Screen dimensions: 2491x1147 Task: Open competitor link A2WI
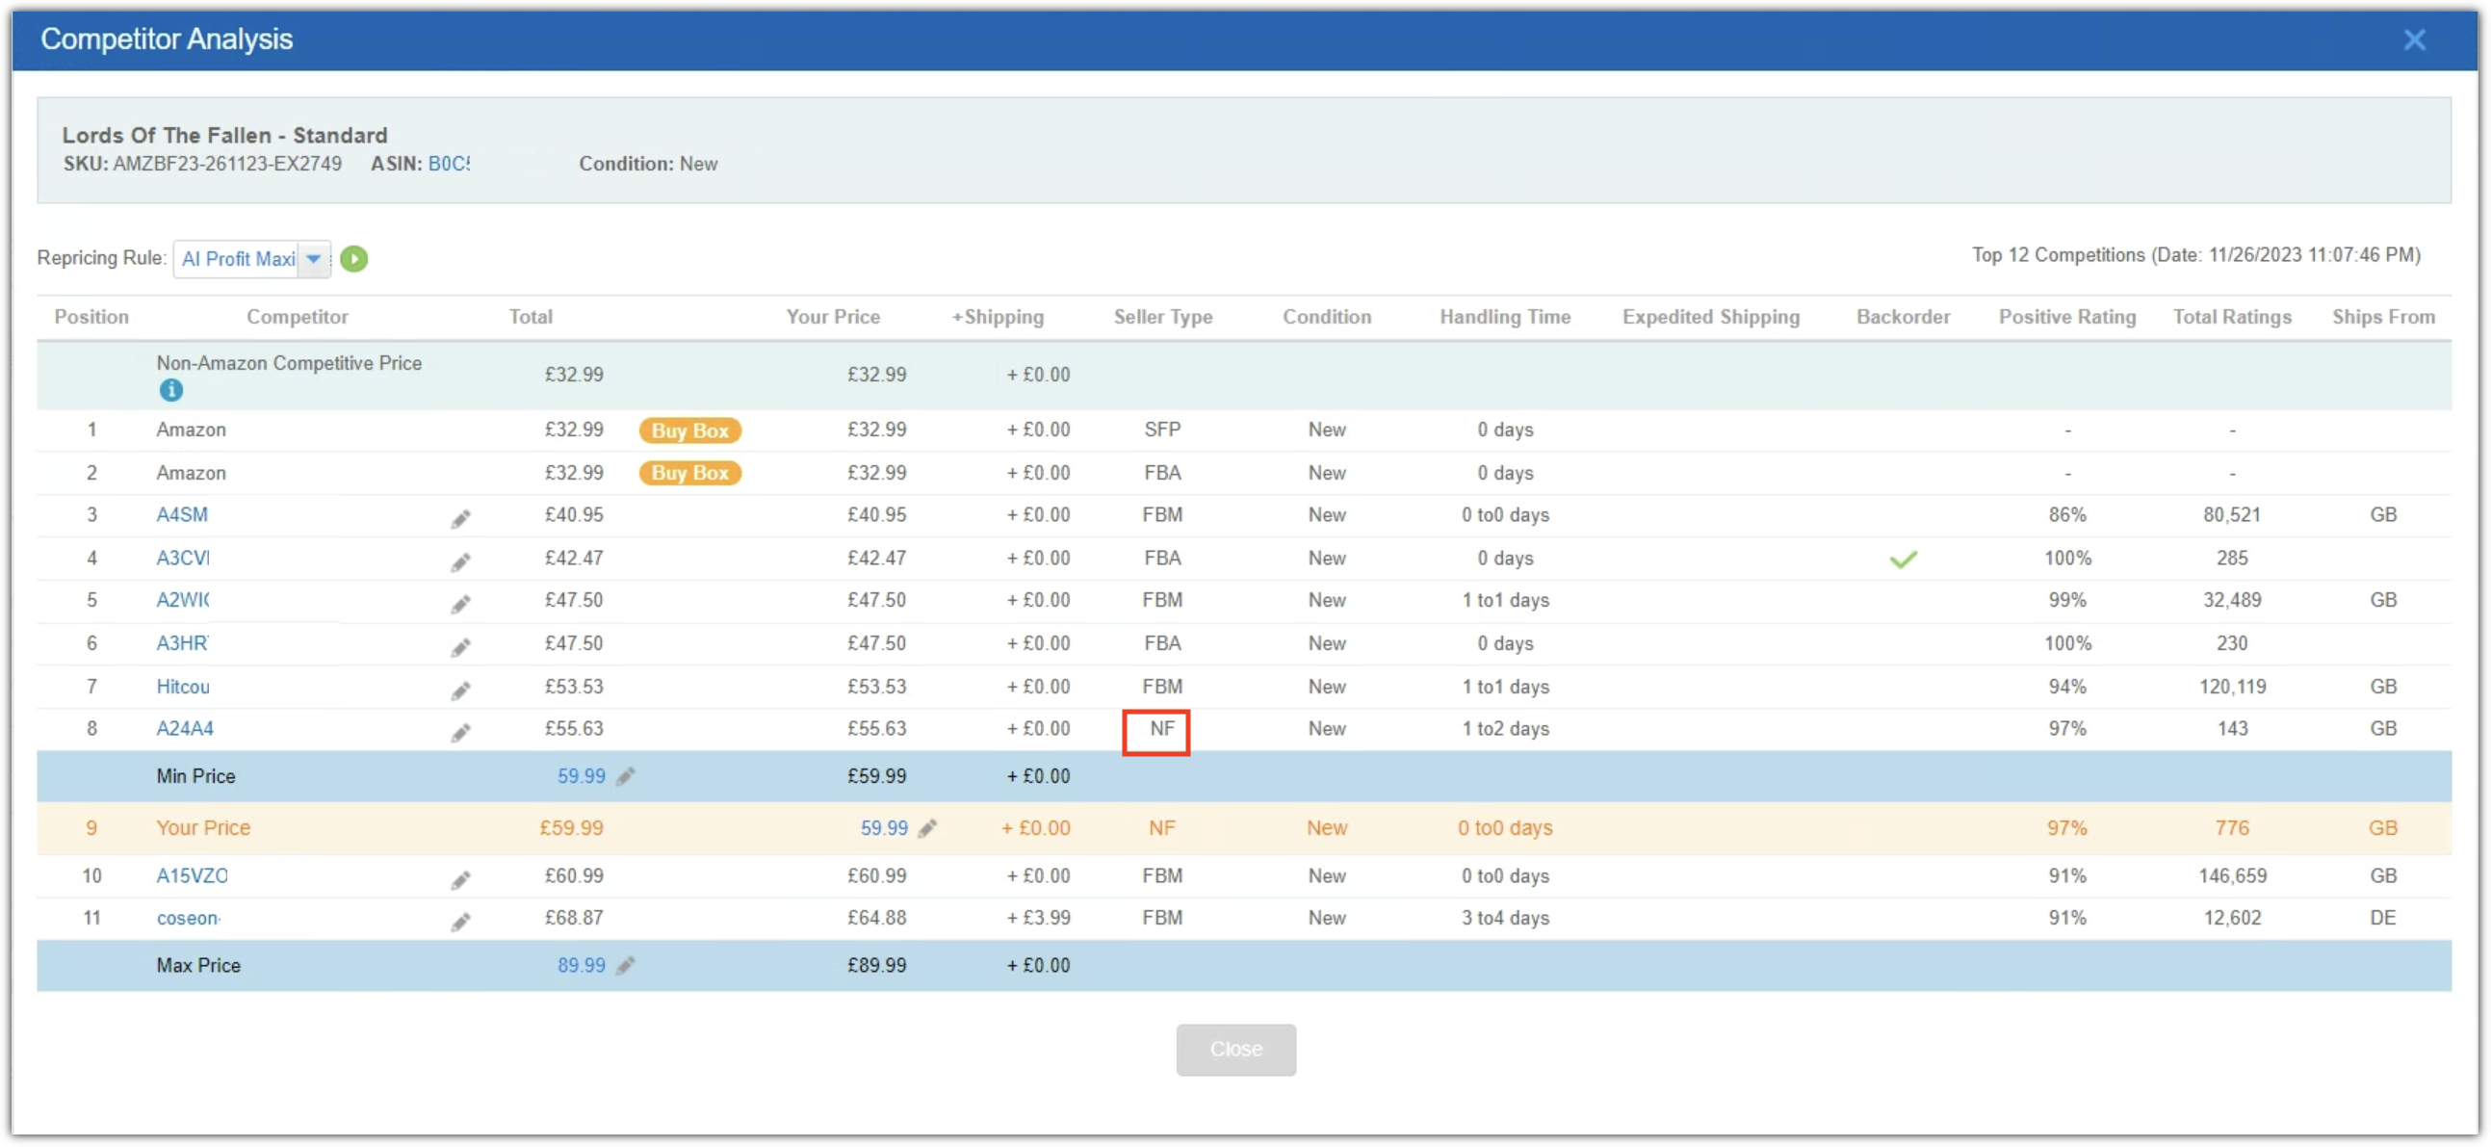(x=183, y=600)
